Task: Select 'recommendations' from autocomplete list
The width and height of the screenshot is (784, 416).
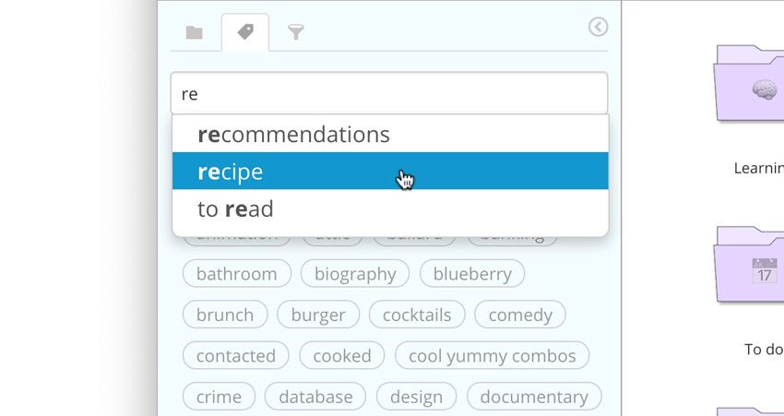Action: (293, 135)
